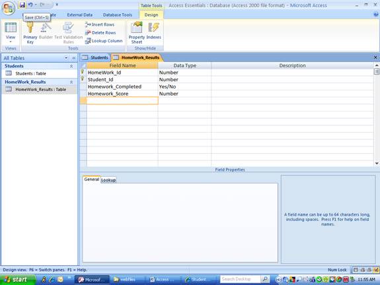Viewport: 380px width, 285px height.
Task: Select the Student_Id row via its key selector
Action: coord(83,79)
